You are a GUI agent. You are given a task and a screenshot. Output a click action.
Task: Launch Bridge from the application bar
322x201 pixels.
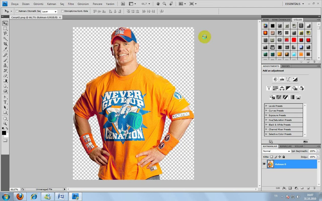pos(123,4)
